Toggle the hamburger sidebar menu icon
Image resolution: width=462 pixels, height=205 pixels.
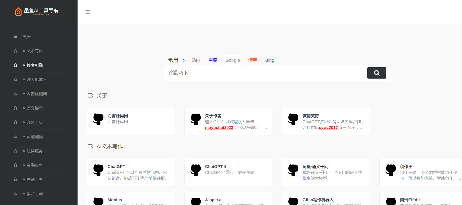[x=88, y=12]
